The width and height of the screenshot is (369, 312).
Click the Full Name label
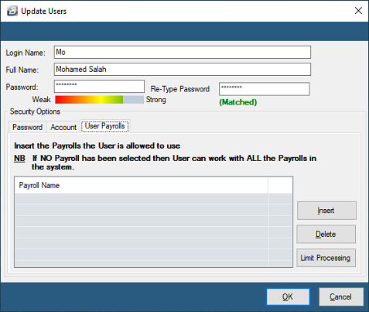(x=22, y=70)
